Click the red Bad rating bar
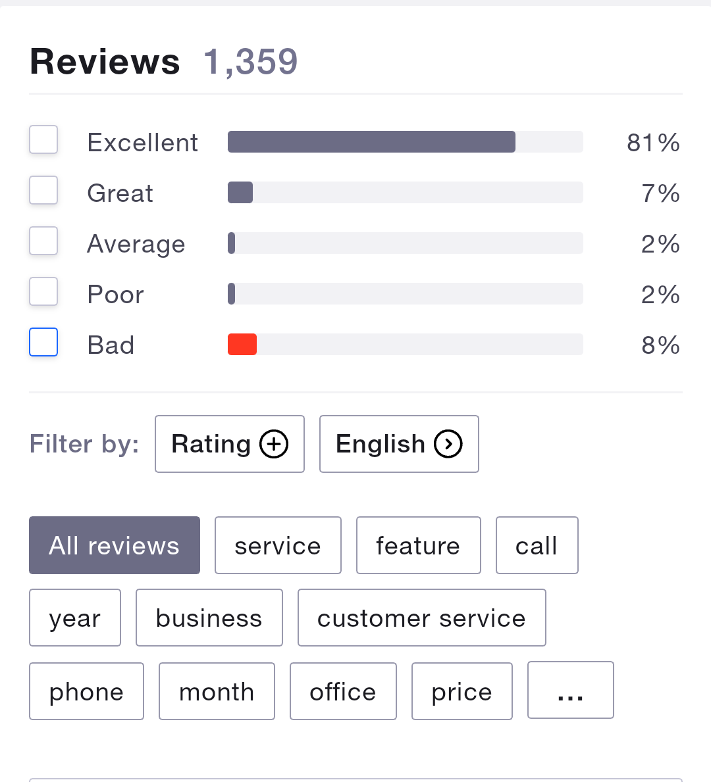The image size is (711, 782). tap(242, 345)
